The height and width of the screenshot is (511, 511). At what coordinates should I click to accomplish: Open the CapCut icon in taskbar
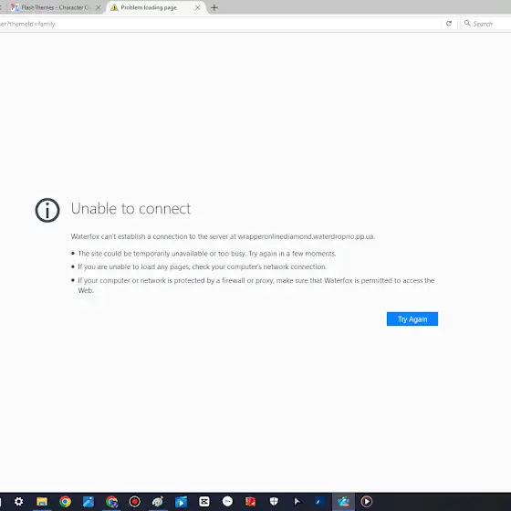click(204, 502)
